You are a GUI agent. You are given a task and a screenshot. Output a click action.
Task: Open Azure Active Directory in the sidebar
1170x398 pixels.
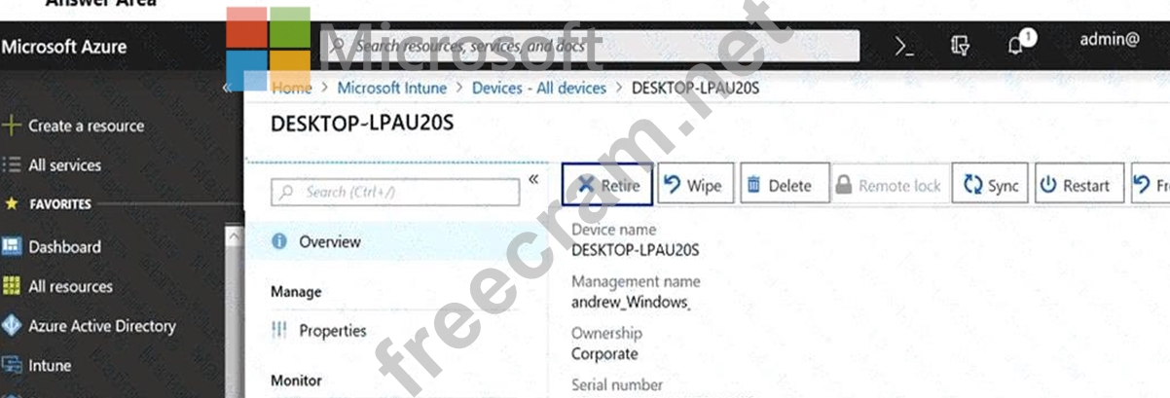pyautogui.click(x=101, y=326)
